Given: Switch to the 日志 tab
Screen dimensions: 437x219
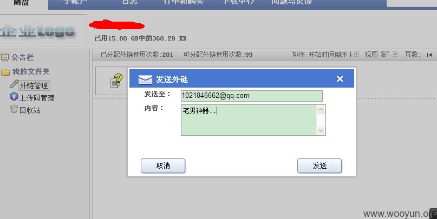Looking at the screenshot, I should (x=130, y=2).
